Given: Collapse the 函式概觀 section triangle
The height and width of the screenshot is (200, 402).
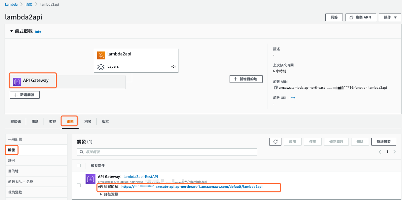Looking at the screenshot, I should click(x=12, y=31).
